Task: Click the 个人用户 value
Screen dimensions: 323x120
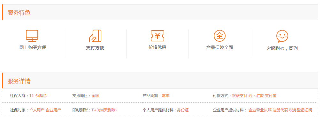Action: click(x=37, y=110)
